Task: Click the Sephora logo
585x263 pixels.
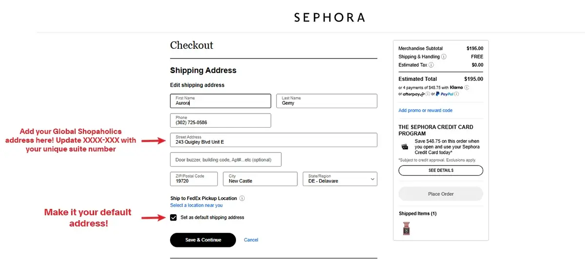Action: 329,18
